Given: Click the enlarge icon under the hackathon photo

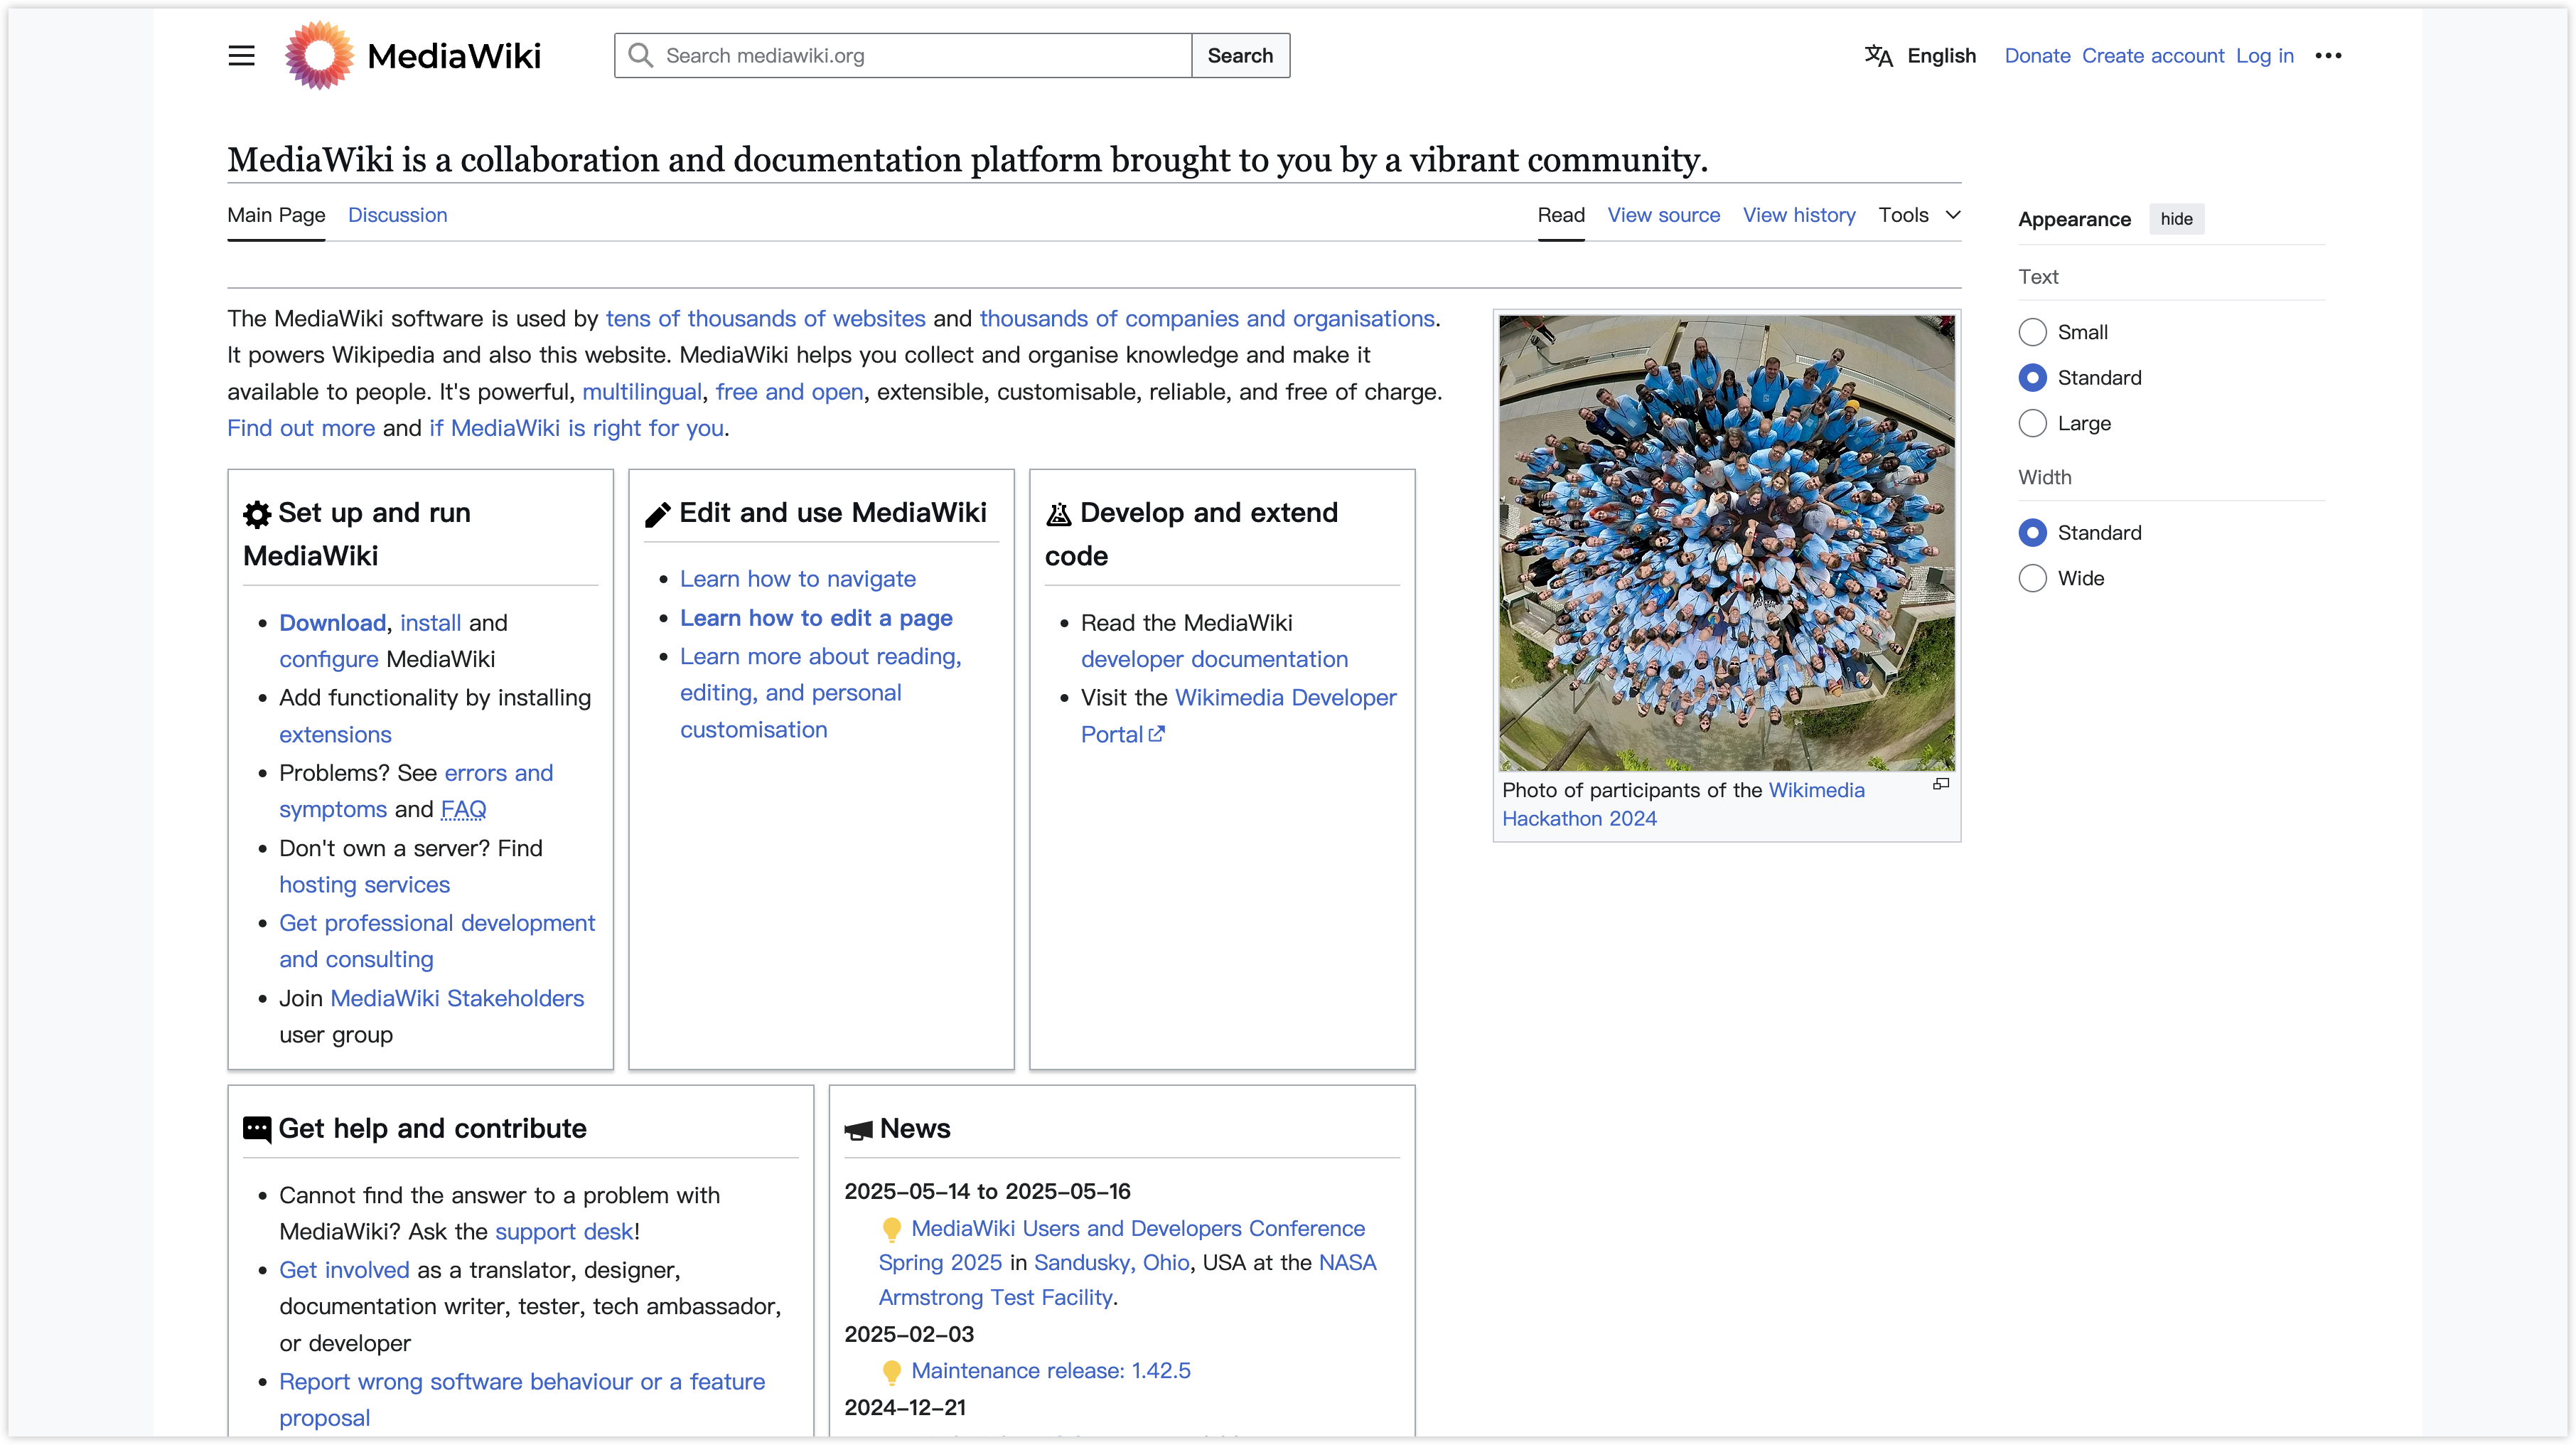Looking at the screenshot, I should coord(1941,784).
